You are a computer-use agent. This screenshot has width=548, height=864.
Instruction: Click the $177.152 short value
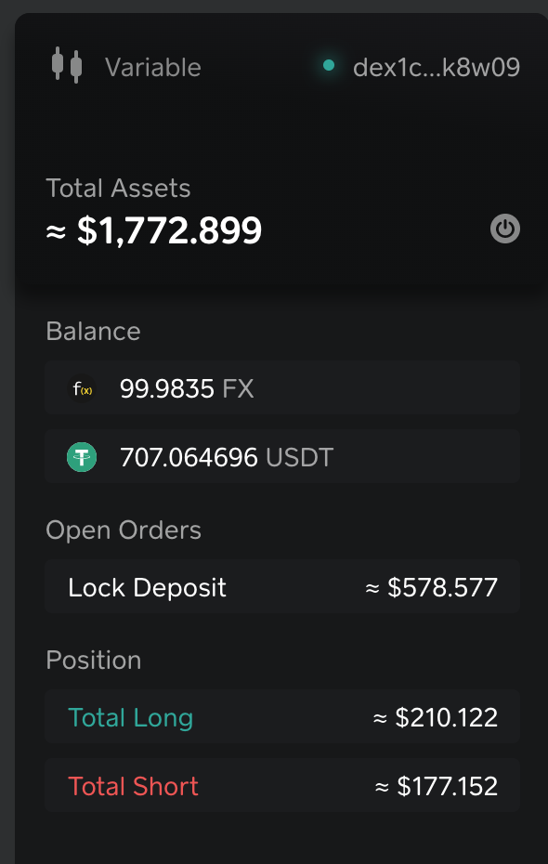point(448,786)
